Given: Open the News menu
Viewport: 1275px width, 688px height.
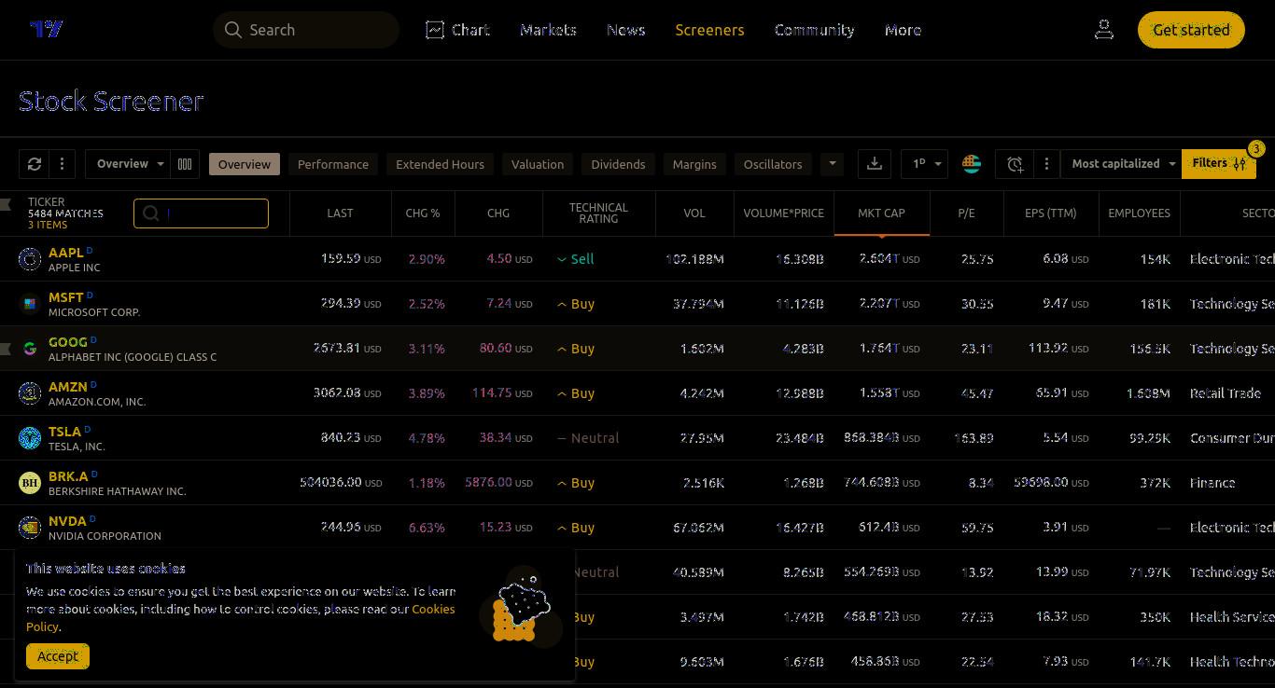Looking at the screenshot, I should 625,30.
